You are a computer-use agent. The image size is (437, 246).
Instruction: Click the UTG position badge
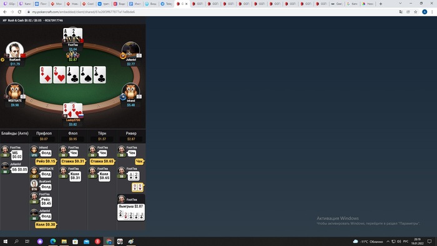point(34,155)
